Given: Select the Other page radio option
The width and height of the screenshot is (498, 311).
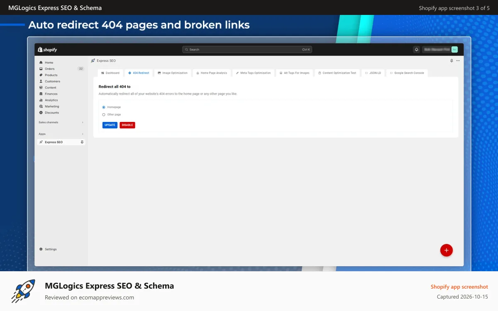Looking at the screenshot, I should pos(104,114).
